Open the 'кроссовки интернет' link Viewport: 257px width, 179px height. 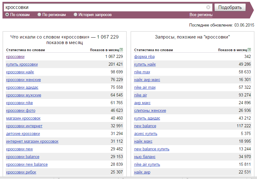click(24, 126)
